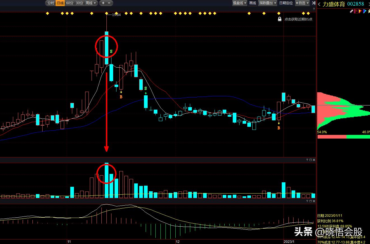Click 点击获取近期BS点 link

(x=298, y=19)
